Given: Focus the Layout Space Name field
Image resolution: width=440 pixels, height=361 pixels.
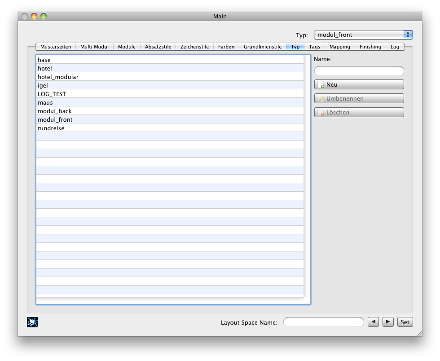Looking at the screenshot, I should click(323, 322).
